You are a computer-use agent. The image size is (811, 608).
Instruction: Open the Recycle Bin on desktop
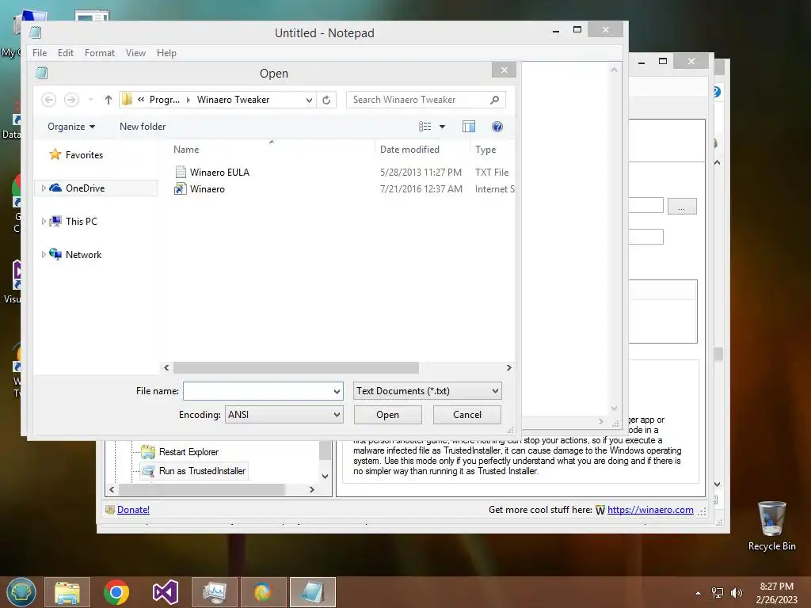coord(771,526)
